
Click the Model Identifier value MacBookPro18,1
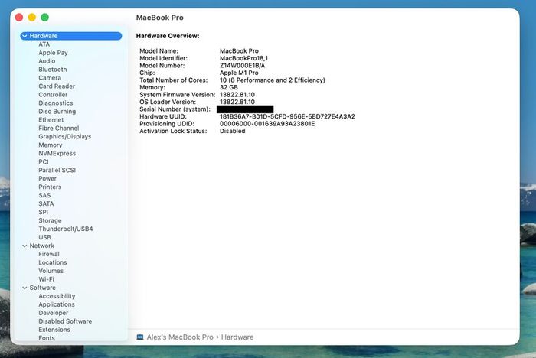pos(243,58)
